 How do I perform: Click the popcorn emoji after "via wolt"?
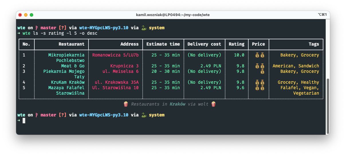point(213,104)
